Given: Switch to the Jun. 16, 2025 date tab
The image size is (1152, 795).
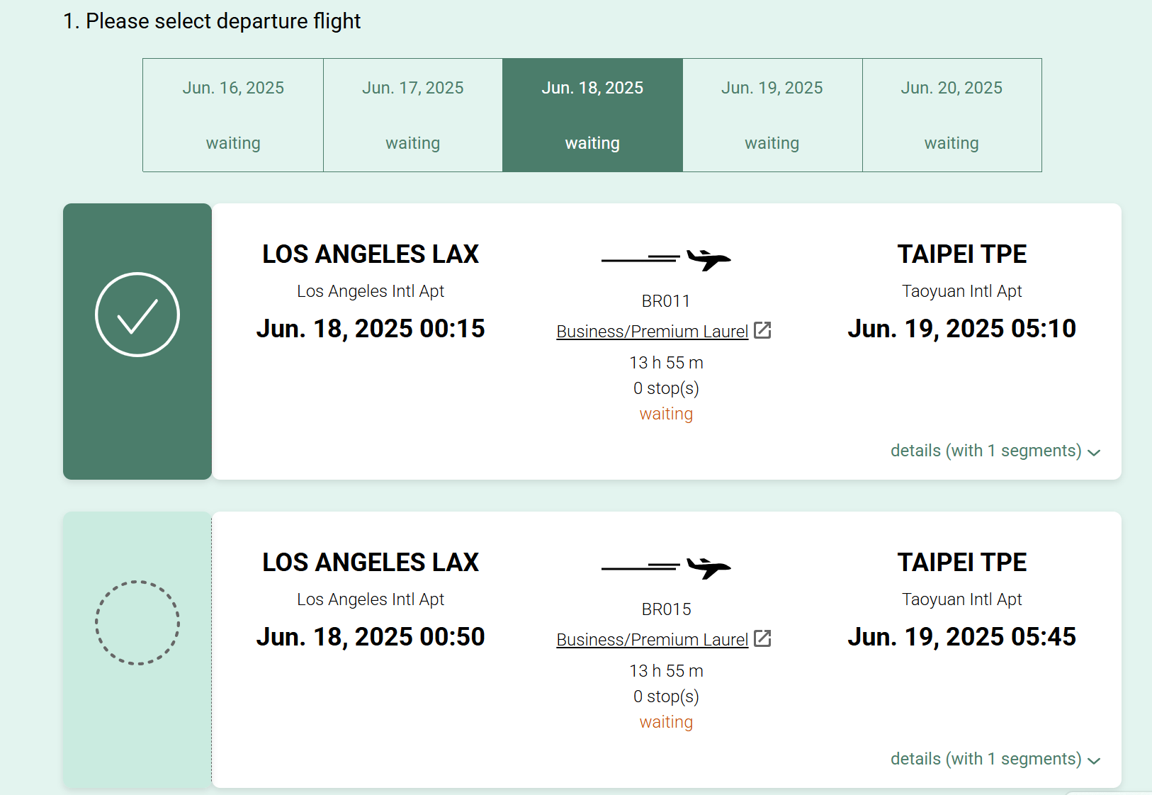Looking at the screenshot, I should pyautogui.click(x=233, y=115).
